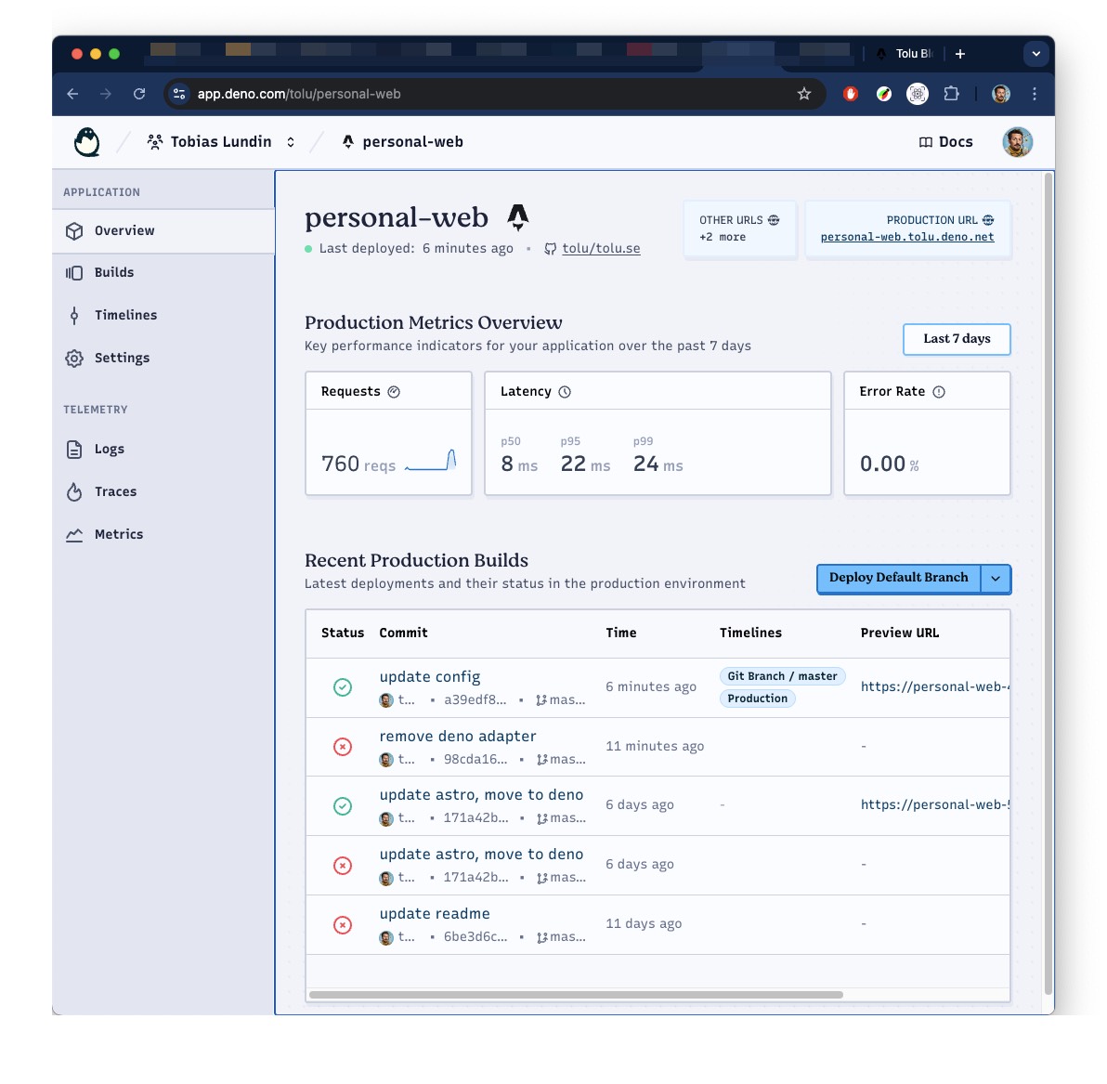Click the 0.00 % error rate value
This screenshot has height=1084, width=1107.
[x=890, y=464]
